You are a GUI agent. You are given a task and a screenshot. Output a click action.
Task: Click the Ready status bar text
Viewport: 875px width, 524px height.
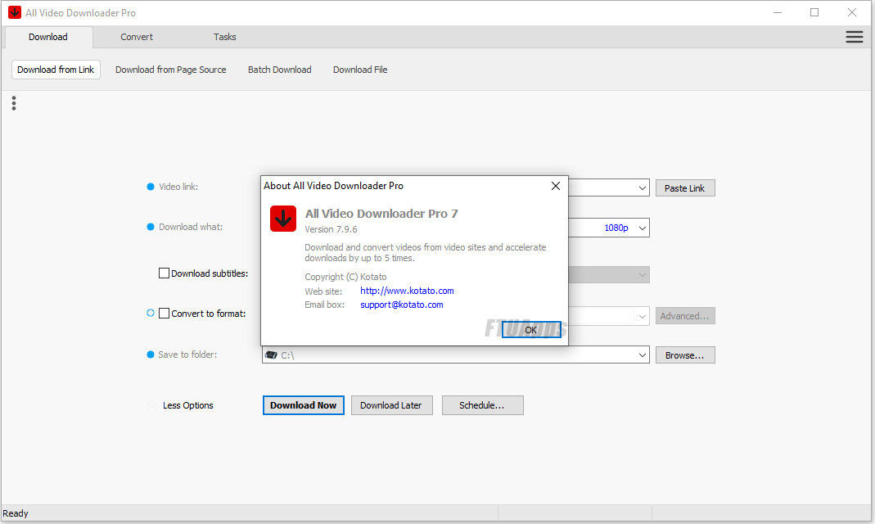[x=15, y=513]
